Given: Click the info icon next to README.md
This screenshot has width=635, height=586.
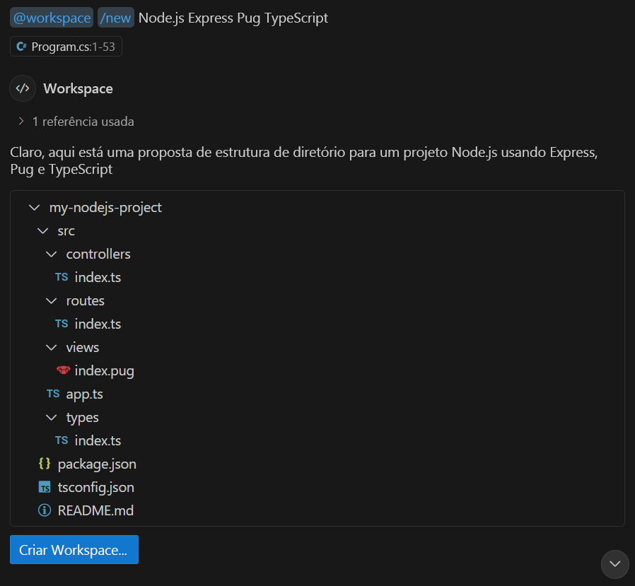Looking at the screenshot, I should [44, 510].
